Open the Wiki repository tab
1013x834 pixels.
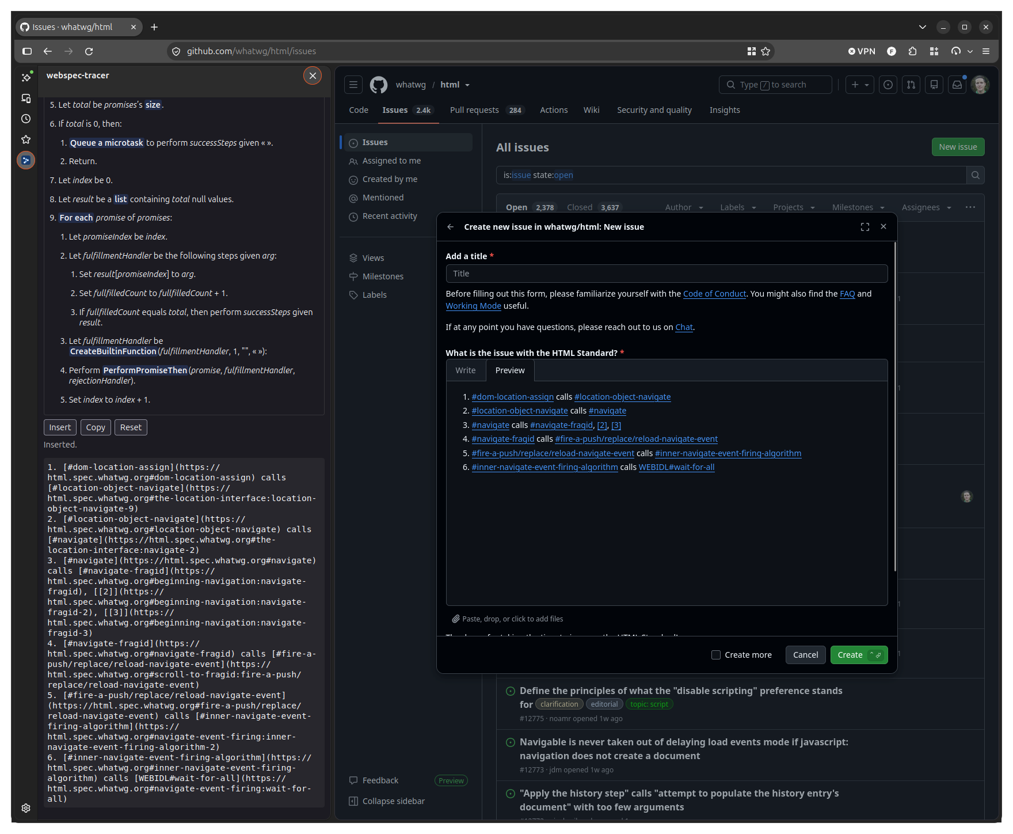(591, 110)
